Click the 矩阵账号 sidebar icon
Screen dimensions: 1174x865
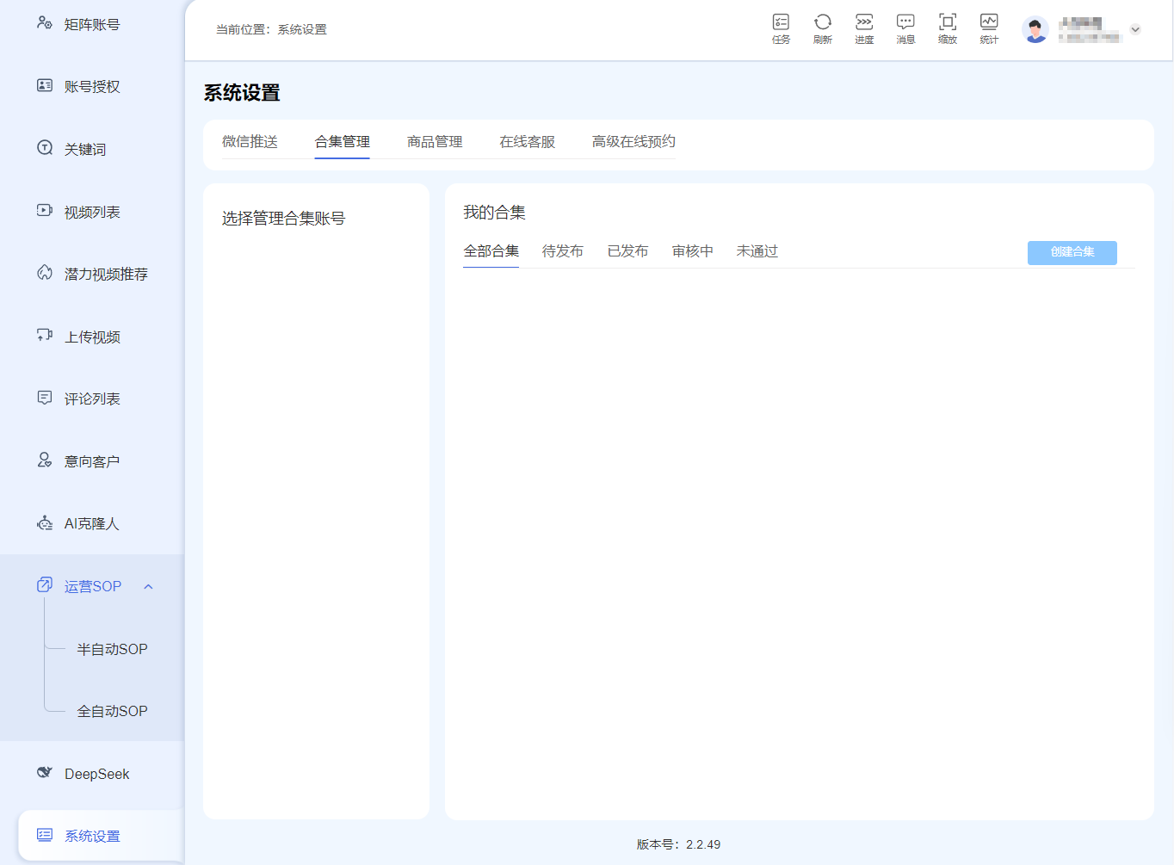tap(45, 23)
